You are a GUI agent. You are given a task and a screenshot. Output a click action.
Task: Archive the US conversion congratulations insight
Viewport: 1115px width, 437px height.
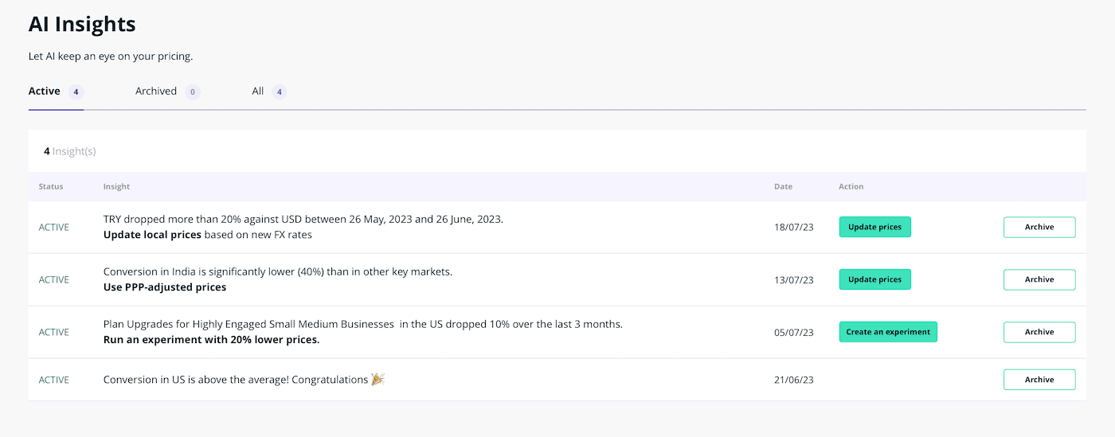1039,380
